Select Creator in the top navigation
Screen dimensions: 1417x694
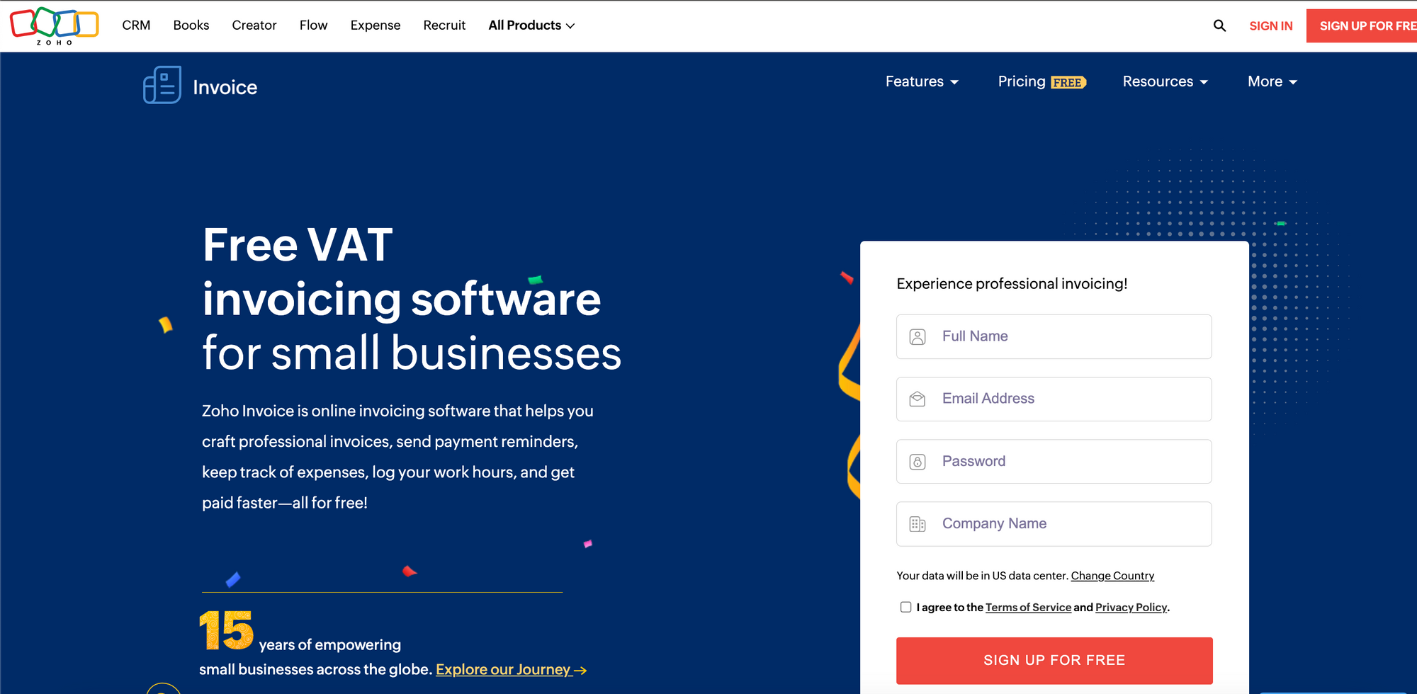pos(254,25)
